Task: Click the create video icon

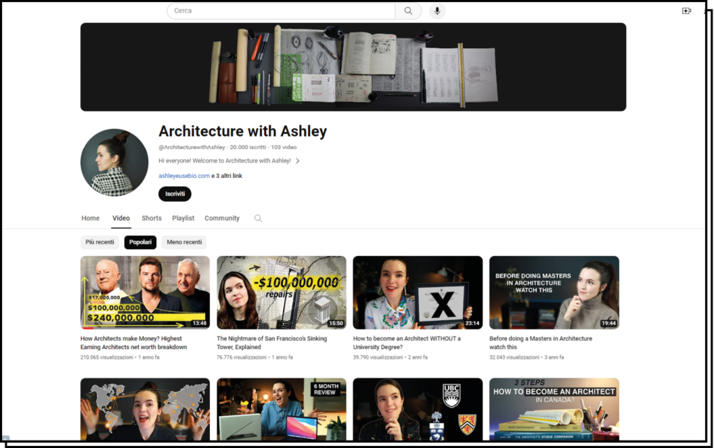Action: click(x=686, y=11)
